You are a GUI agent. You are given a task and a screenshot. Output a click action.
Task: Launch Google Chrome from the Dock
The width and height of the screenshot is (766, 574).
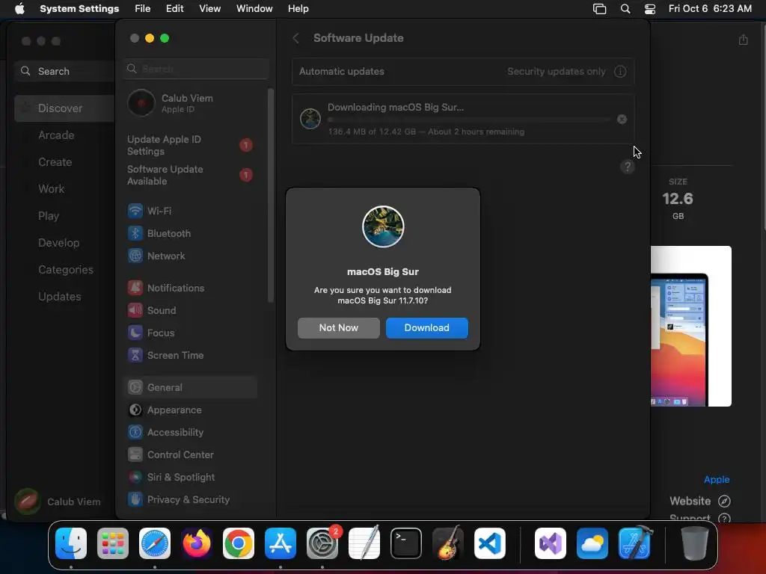click(239, 543)
